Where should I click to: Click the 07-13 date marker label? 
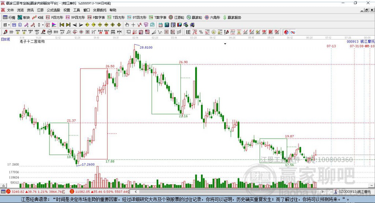[331, 46]
